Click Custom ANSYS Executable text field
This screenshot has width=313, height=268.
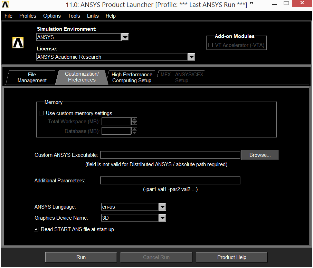point(170,155)
